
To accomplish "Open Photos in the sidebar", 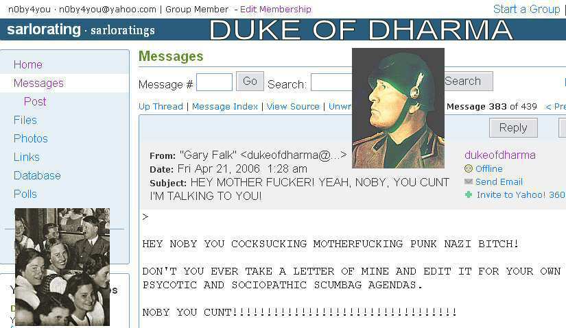I will point(31,138).
